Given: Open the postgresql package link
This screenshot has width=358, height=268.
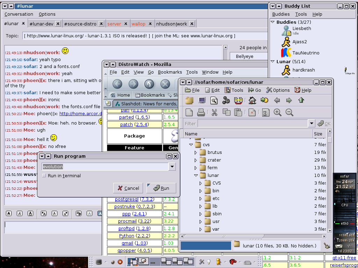Looking at the screenshot, I should click(x=127, y=199).
